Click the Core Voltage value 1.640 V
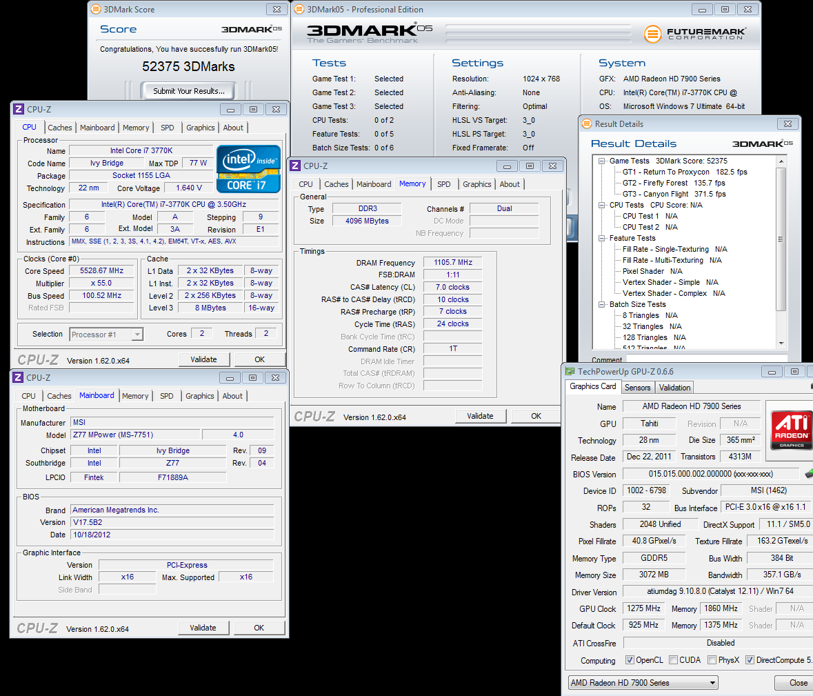This screenshot has height=696, width=813. 189,188
